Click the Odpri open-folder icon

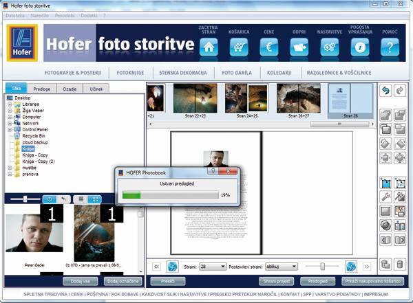click(x=299, y=47)
